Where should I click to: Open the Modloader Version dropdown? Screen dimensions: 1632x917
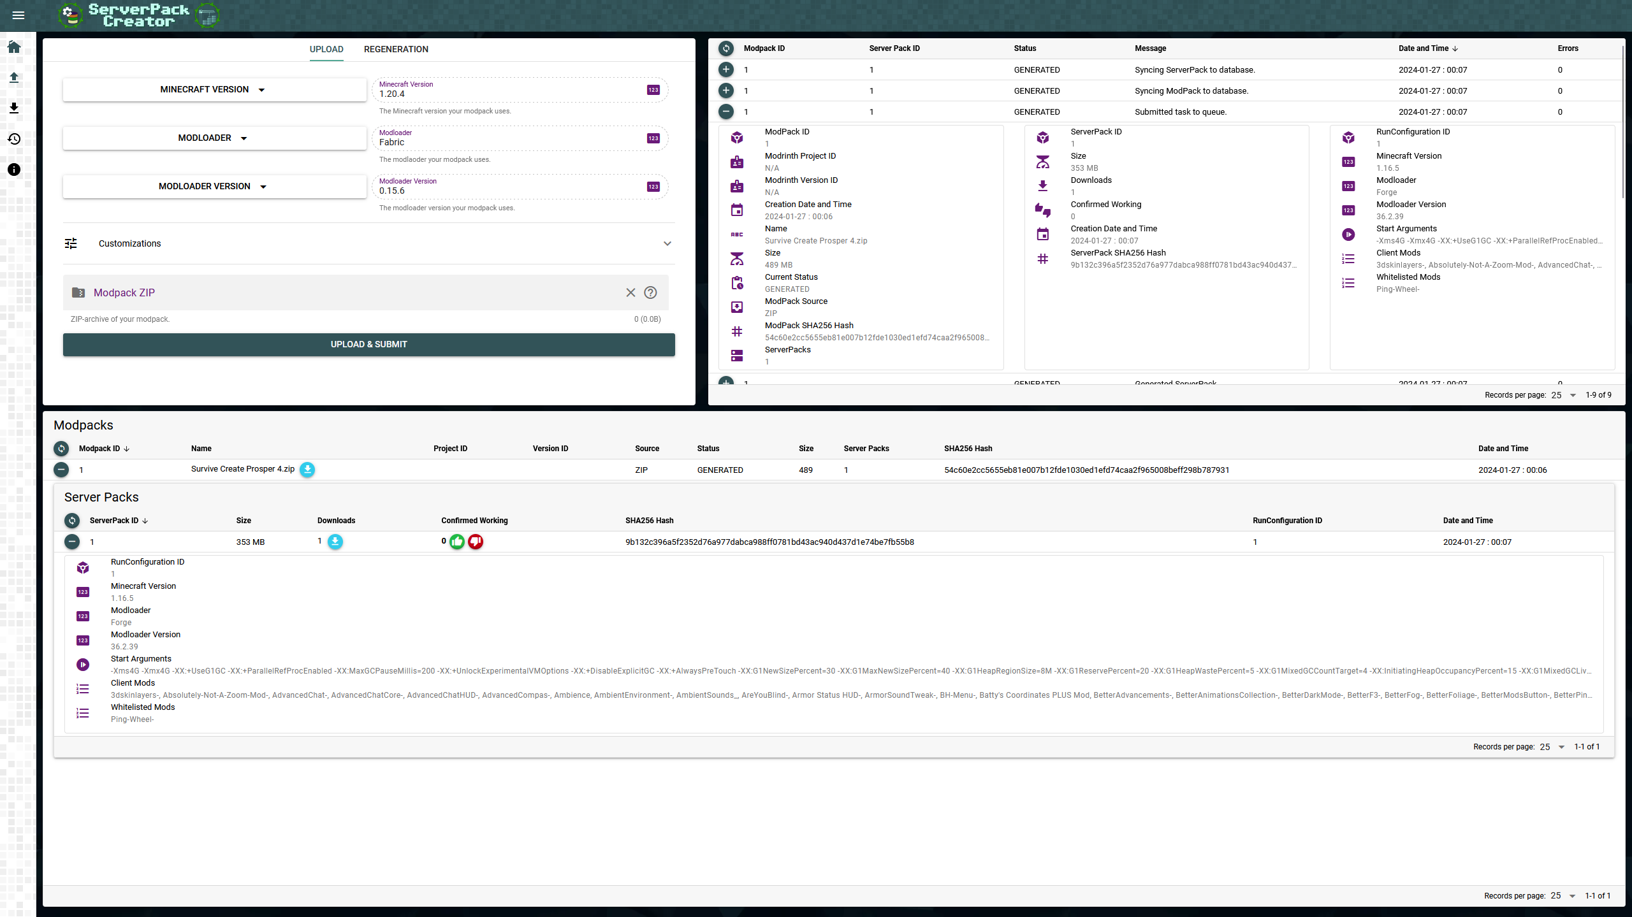pos(214,187)
